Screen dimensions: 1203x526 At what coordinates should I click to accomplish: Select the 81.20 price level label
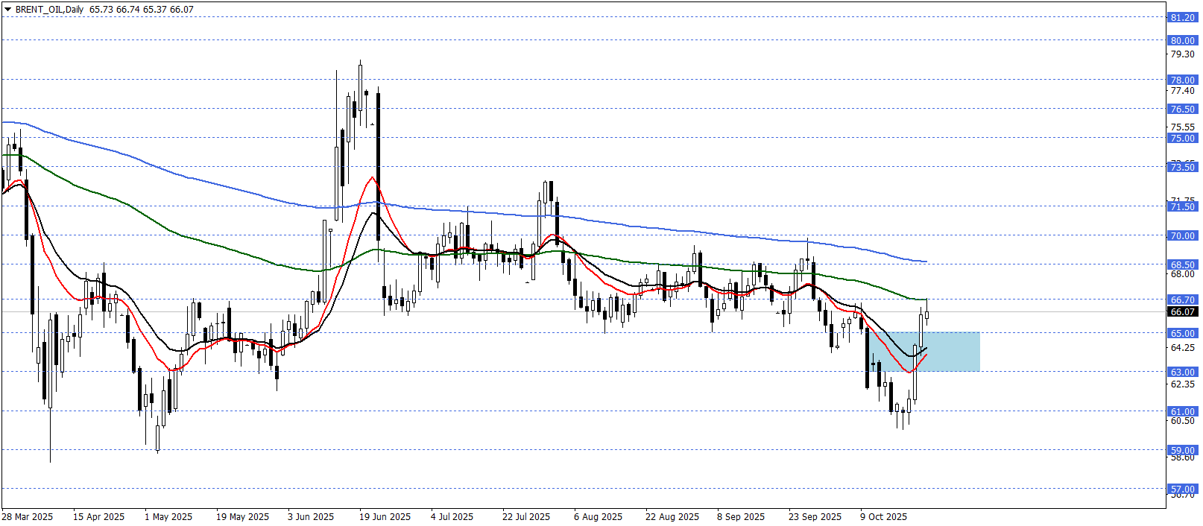coord(1182,17)
